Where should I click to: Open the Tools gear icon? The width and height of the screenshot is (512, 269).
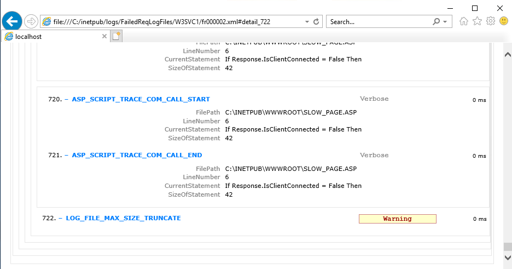(x=491, y=21)
